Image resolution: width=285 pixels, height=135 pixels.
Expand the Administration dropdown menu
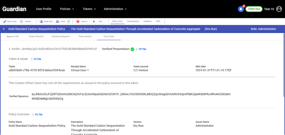coord(115,9)
